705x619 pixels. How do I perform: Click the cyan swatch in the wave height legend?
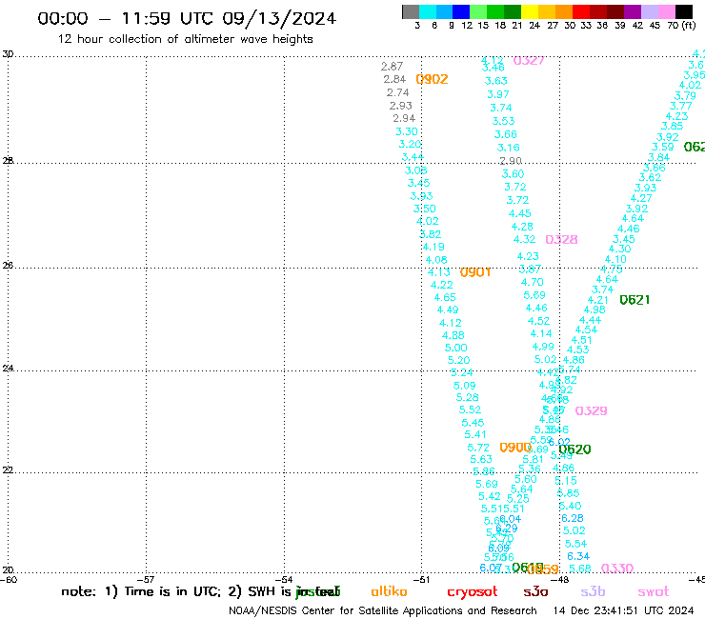(427, 11)
